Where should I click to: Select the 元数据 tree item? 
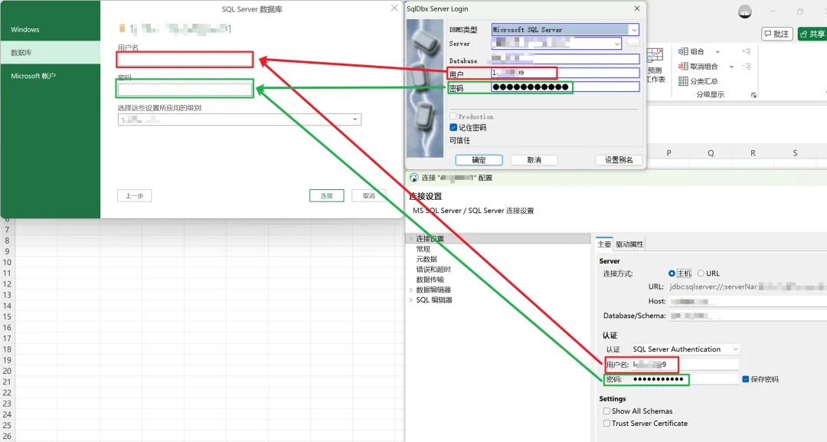(427, 259)
